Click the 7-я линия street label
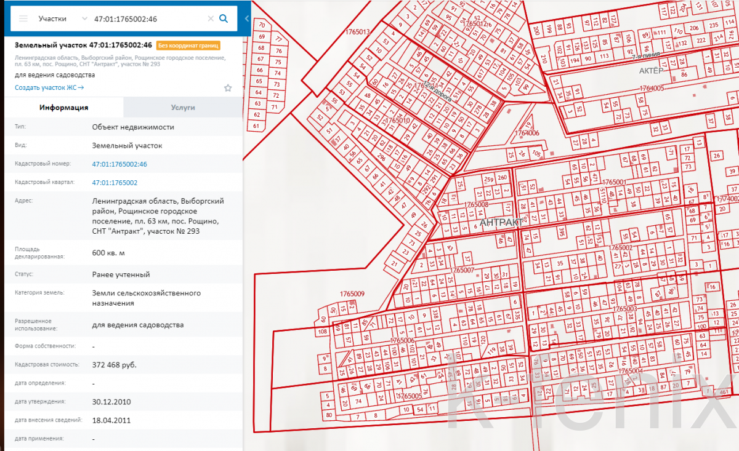This screenshot has width=739, height=451. pyautogui.click(x=645, y=55)
